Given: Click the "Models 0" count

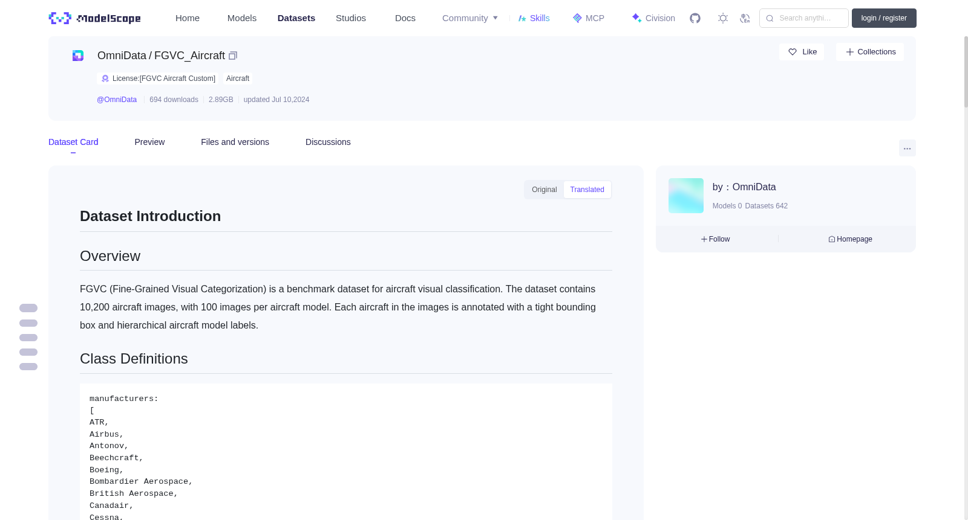Looking at the screenshot, I should pyautogui.click(x=727, y=206).
